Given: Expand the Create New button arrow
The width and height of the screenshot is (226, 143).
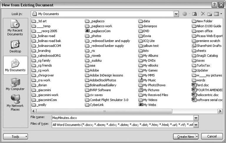Looking at the screenshot, I should [x=197, y=137].
